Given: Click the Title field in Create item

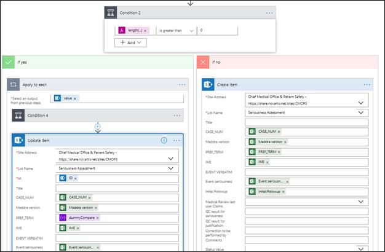Looking at the screenshot, I should 307,122.
